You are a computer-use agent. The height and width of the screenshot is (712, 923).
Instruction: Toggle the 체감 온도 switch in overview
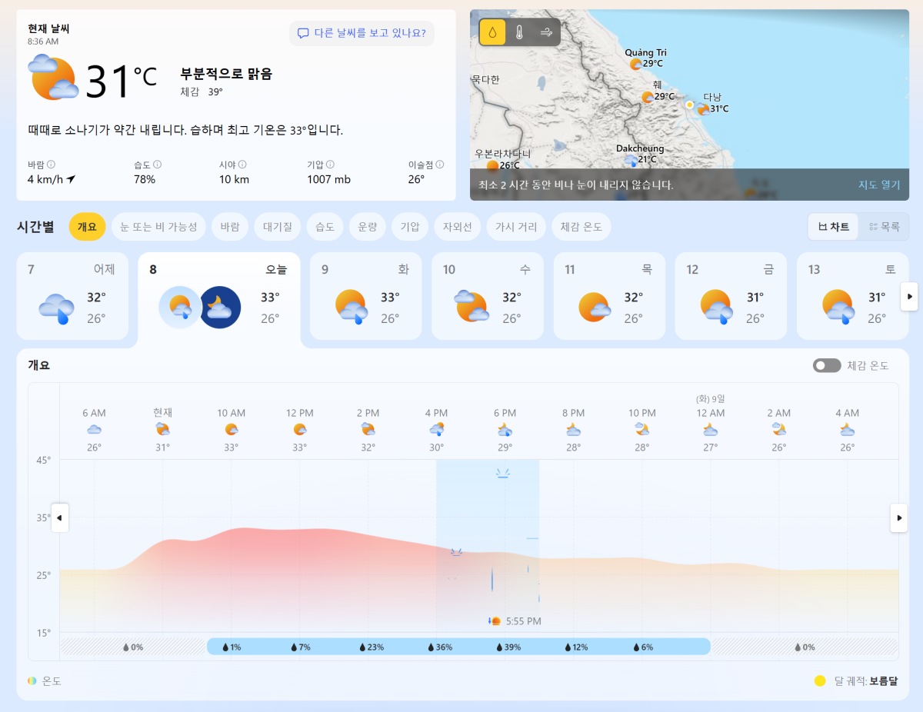pos(827,366)
